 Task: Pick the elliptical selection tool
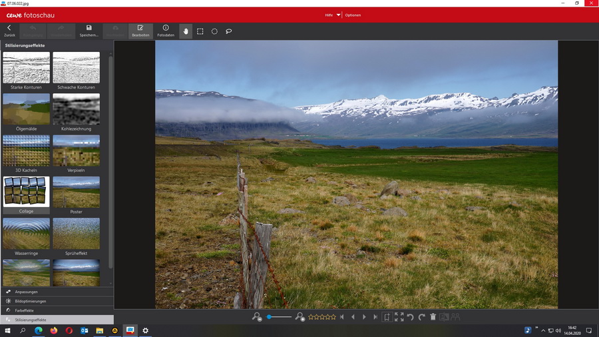click(x=214, y=31)
